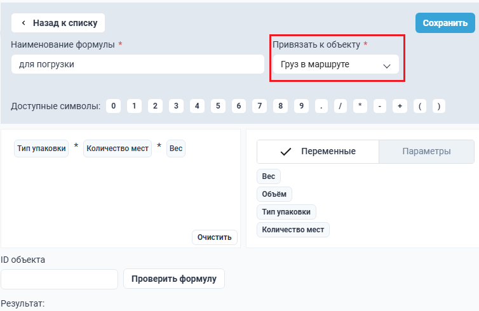Open the 'Привязать к объекту' dropdown
Image resolution: width=479 pixels, height=311 pixels.
click(x=335, y=64)
